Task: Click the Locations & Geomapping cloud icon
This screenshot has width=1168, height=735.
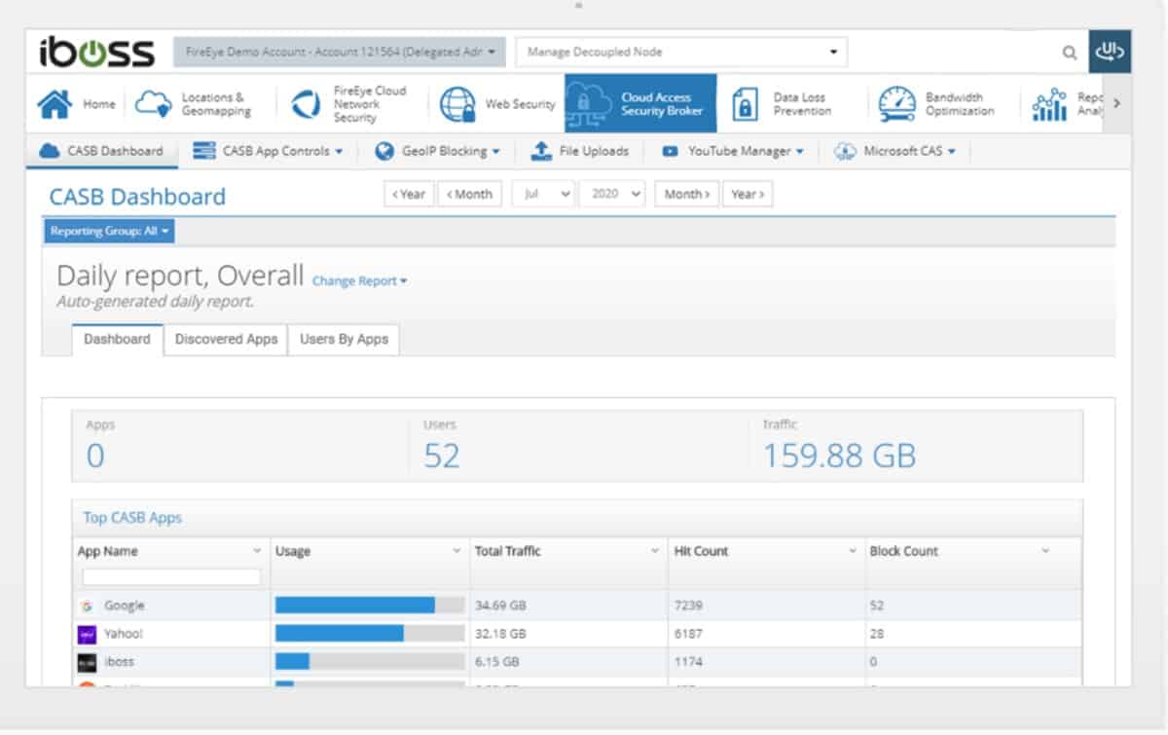Action: point(153,104)
